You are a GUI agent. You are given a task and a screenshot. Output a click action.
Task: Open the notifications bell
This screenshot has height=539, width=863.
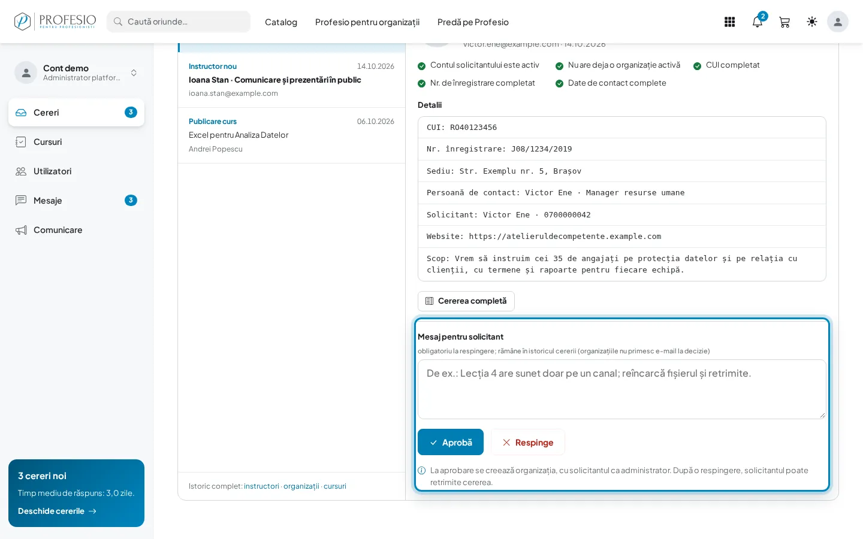[758, 22]
